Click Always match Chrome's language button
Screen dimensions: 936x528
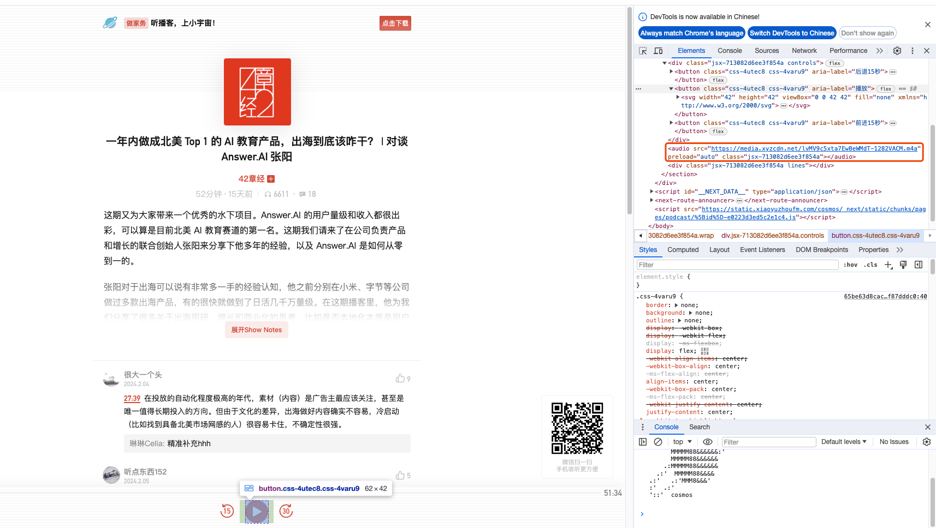coord(692,33)
